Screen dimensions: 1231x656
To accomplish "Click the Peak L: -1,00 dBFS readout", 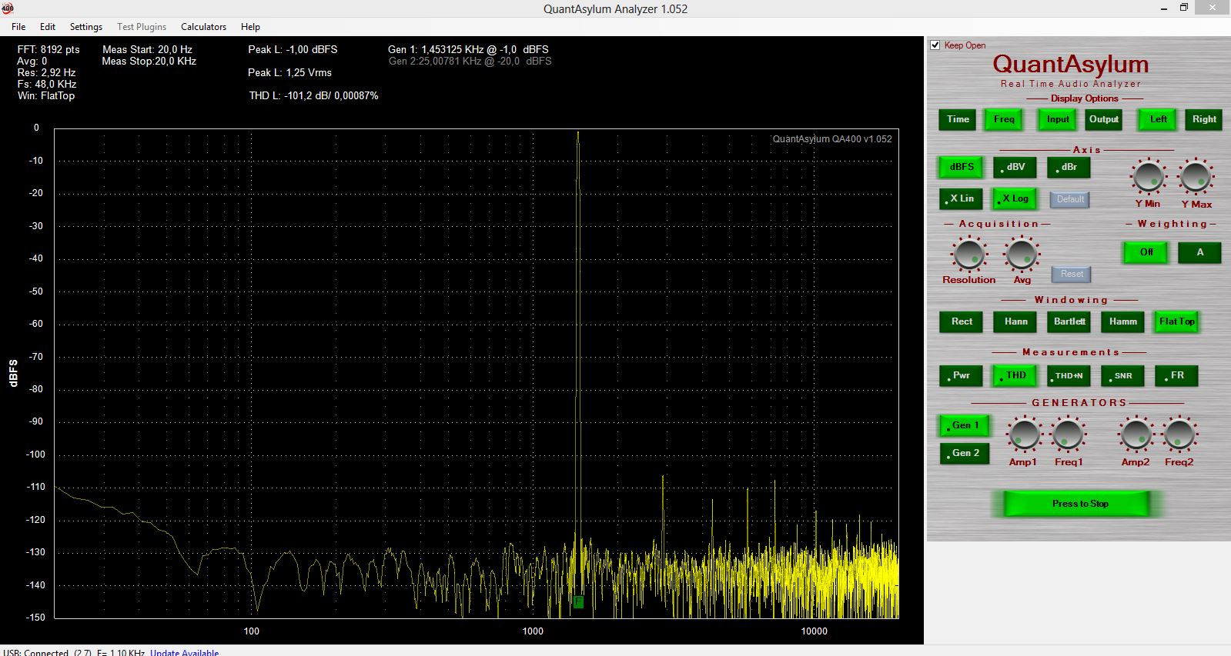I will pyautogui.click(x=293, y=49).
